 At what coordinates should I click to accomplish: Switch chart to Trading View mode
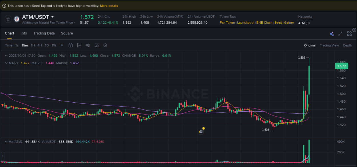[x=329, y=45]
